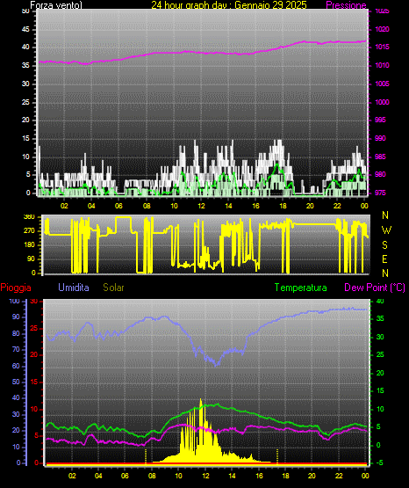
Task: Click "90" on the blue humidity axis
Action: tap(16, 317)
